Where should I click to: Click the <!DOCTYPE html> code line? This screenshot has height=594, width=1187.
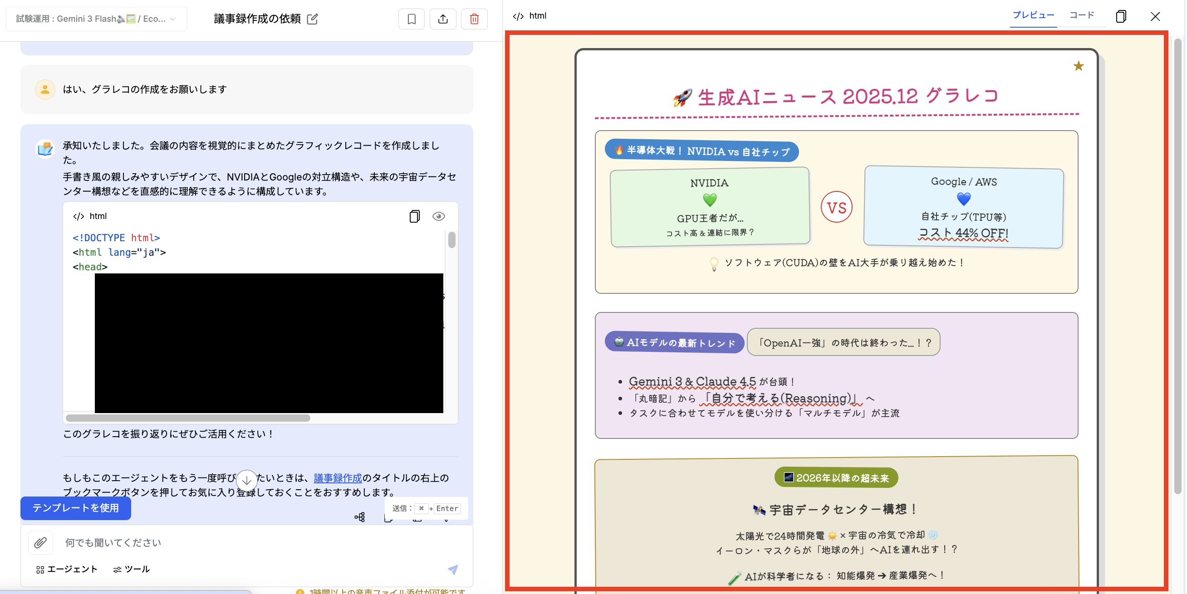coord(116,238)
